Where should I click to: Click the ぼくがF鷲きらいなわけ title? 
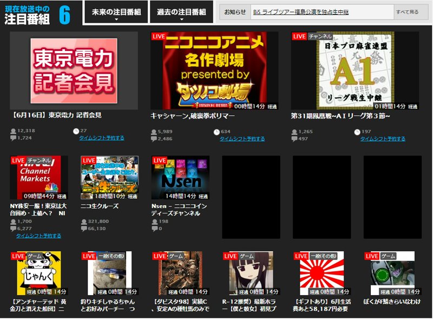tap(392, 302)
